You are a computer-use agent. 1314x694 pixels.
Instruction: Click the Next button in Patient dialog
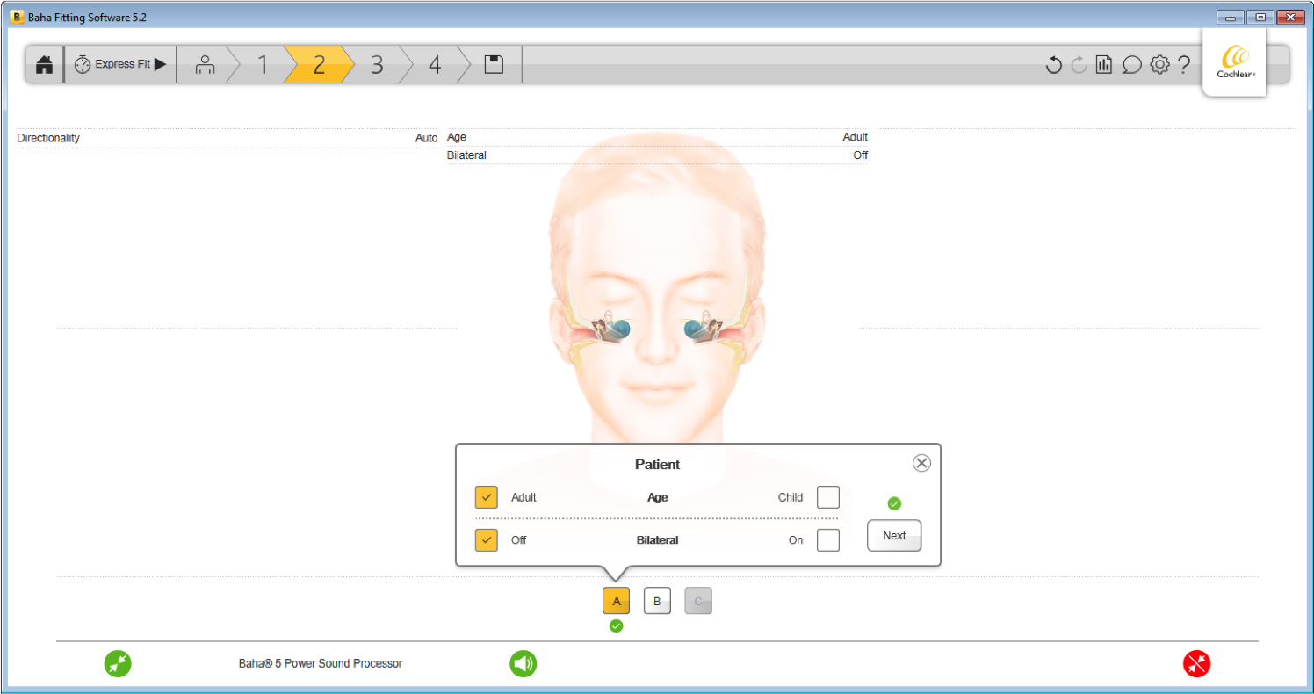(x=894, y=536)
